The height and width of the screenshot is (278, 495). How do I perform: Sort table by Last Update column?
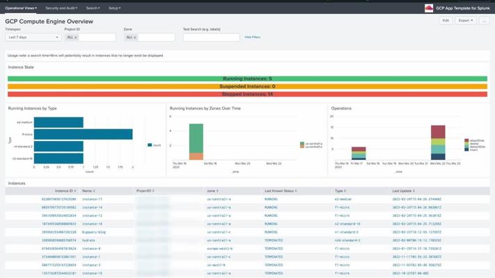tap(403, 190)
